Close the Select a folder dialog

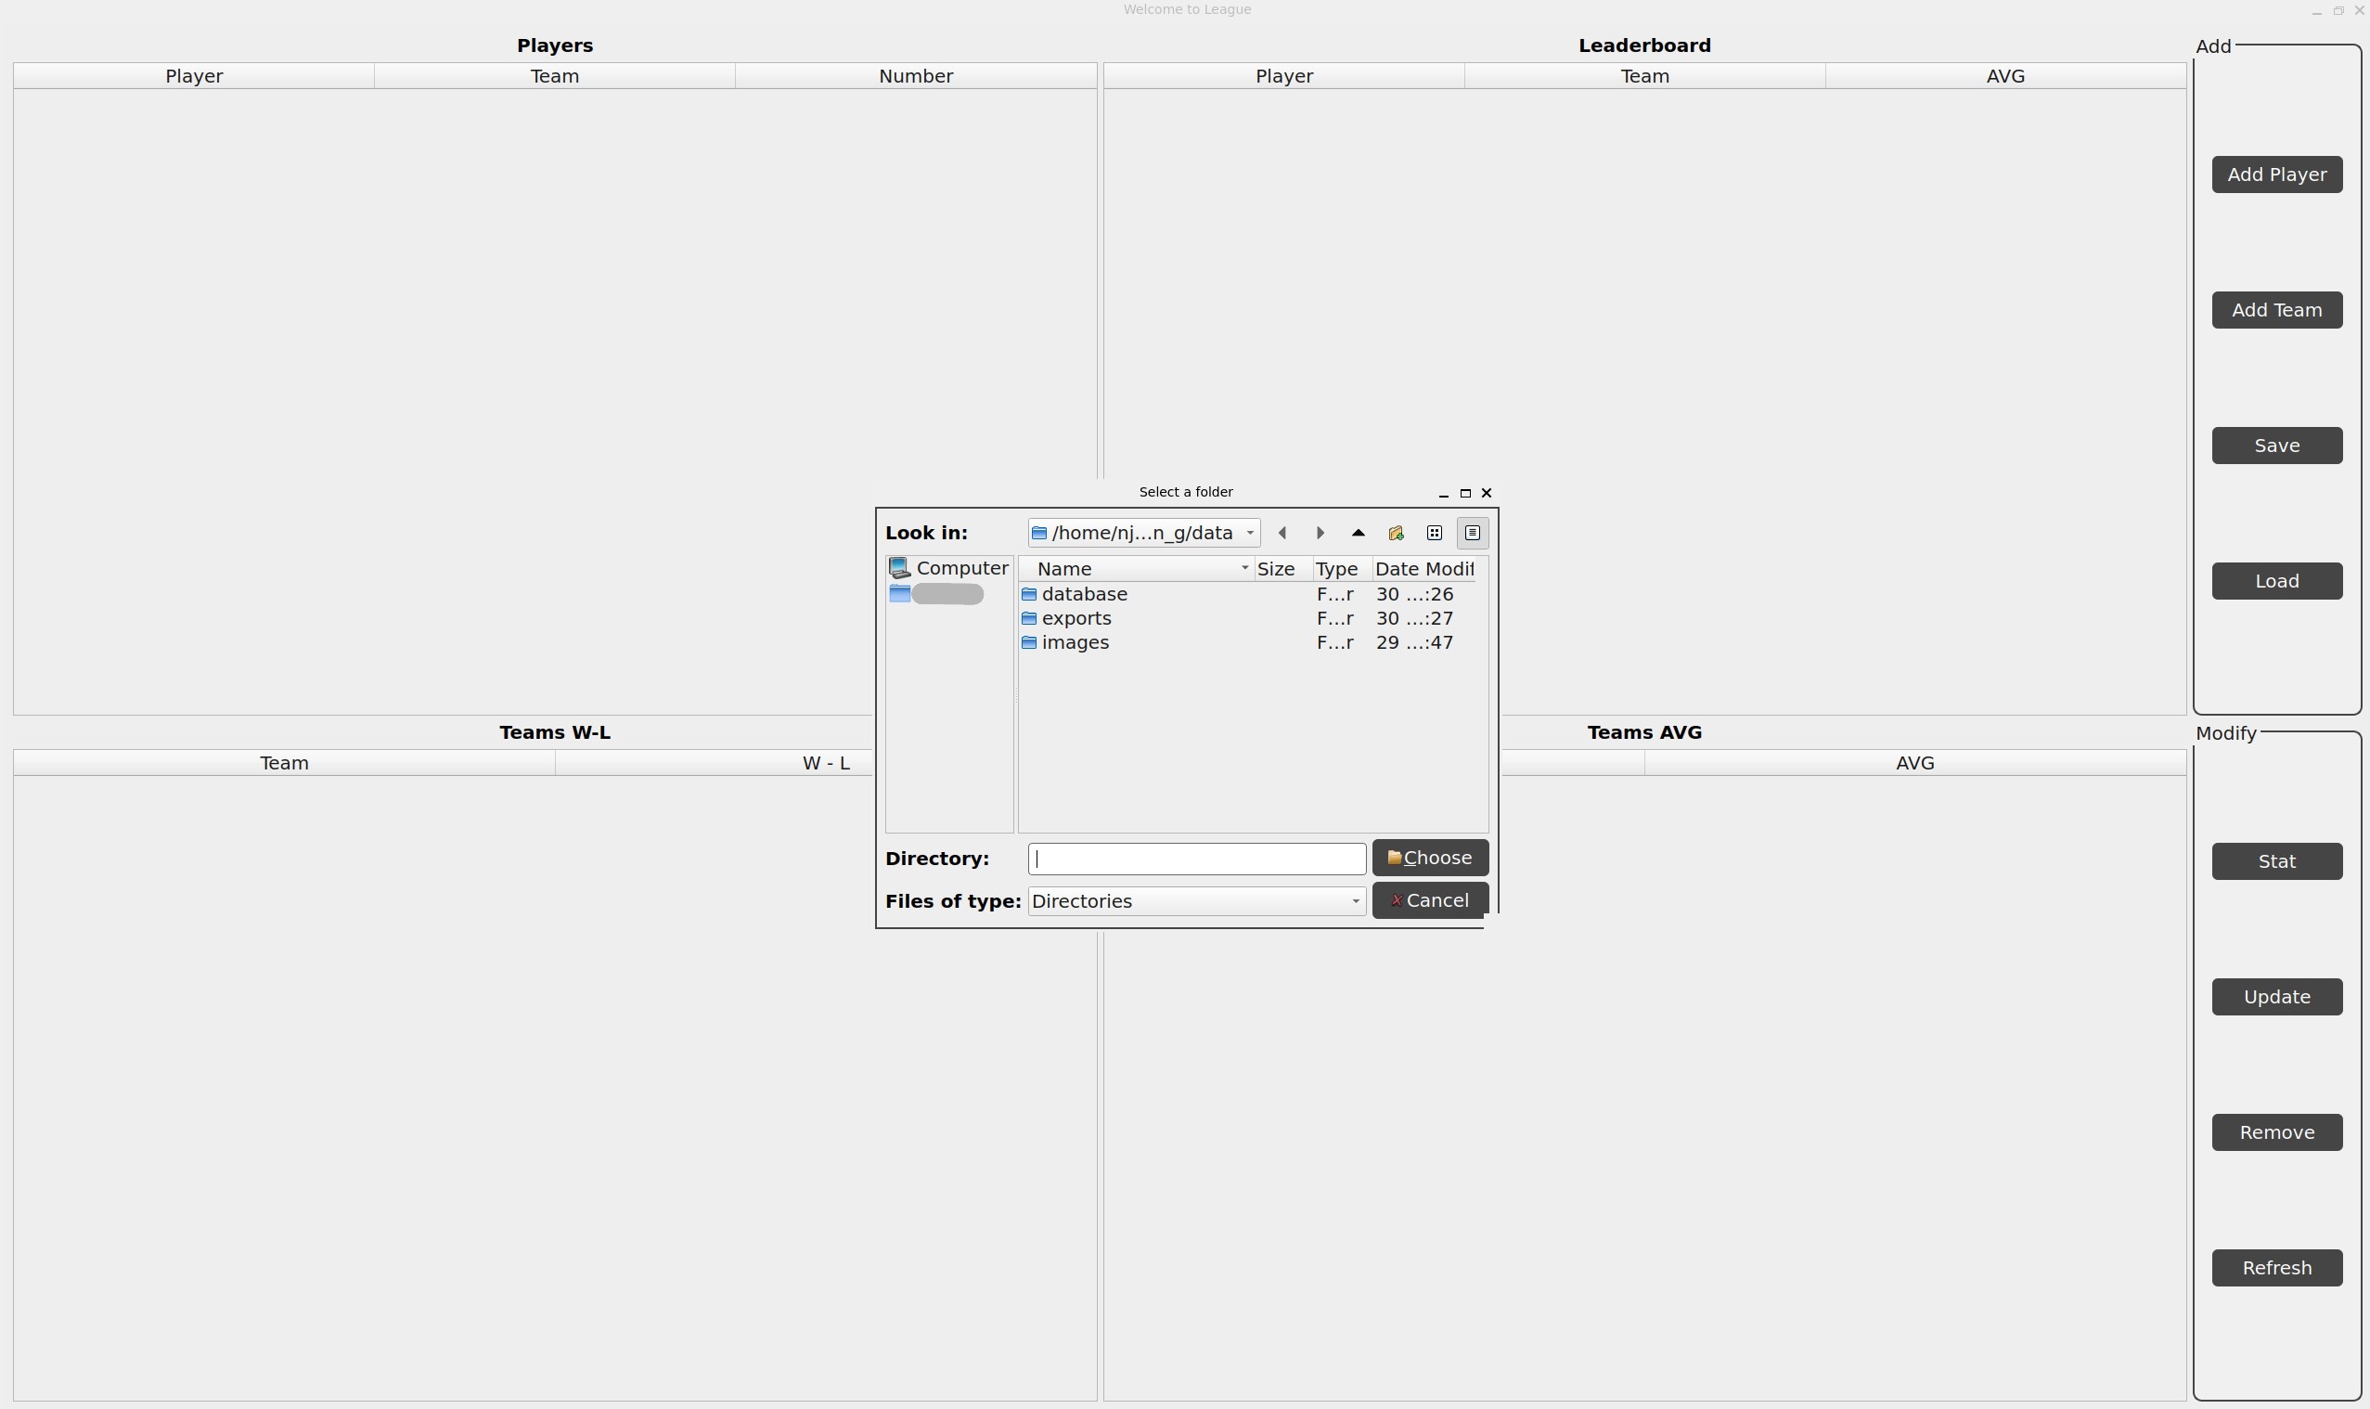(x=1487, y=493)
